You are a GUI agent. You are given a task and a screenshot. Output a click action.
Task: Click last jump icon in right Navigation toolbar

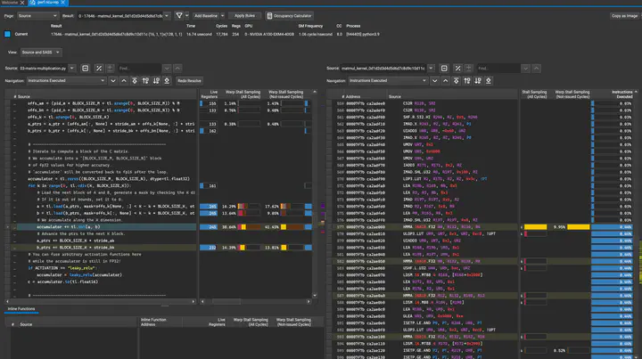click(489, 81)
